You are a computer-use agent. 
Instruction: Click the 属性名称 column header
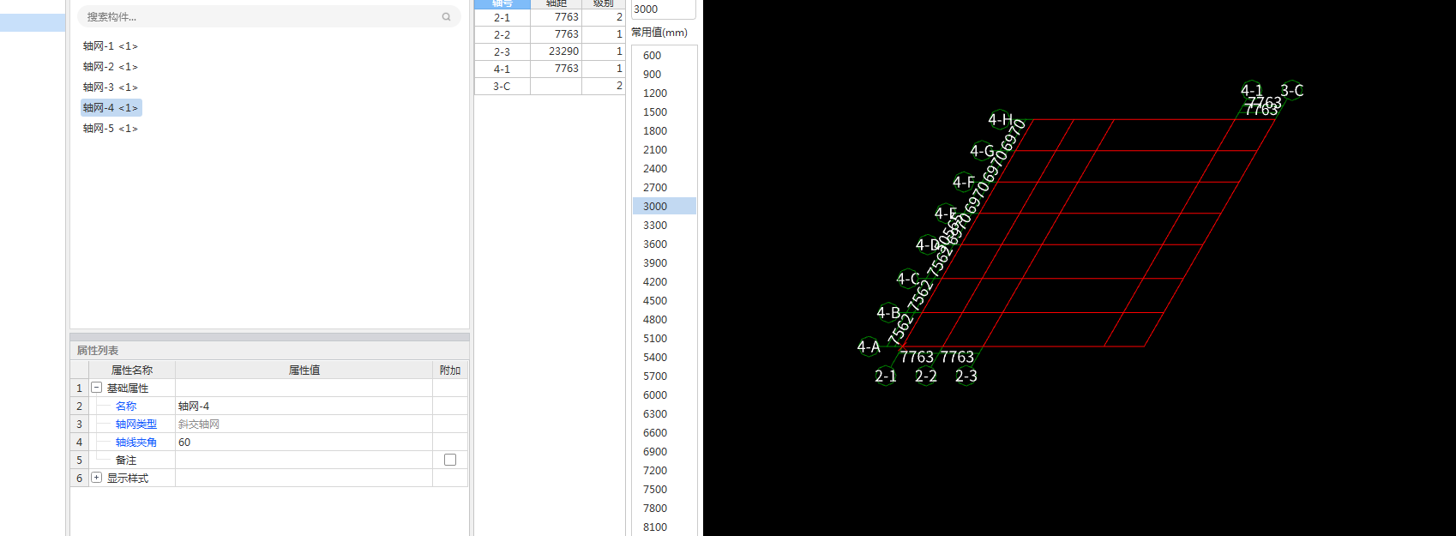coord(132,370)
